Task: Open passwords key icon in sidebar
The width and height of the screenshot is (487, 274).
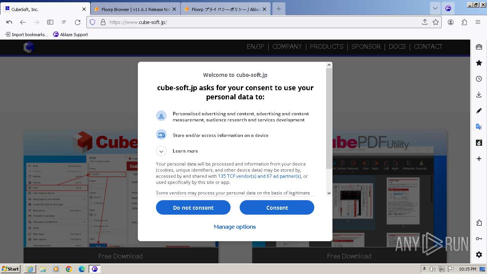Action: click(479, 239)
